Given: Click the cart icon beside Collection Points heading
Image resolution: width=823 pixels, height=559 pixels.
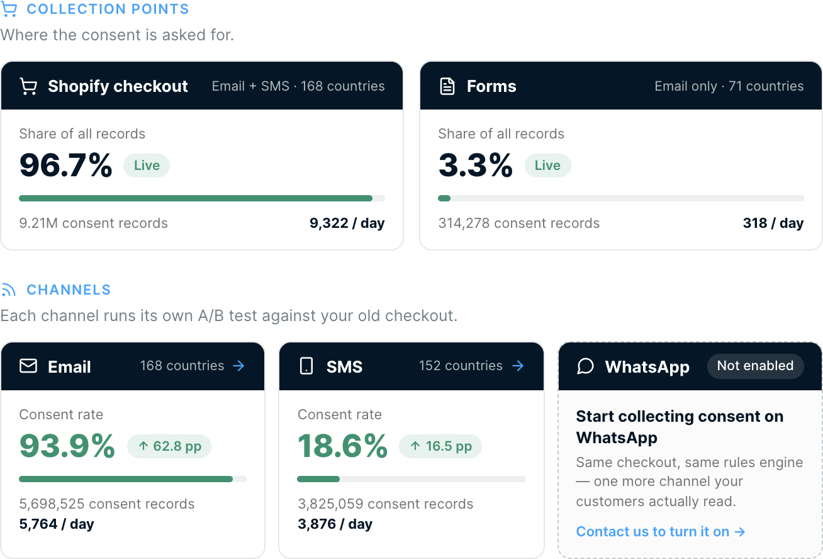Looking at the screenshot, I should (9, 9).
